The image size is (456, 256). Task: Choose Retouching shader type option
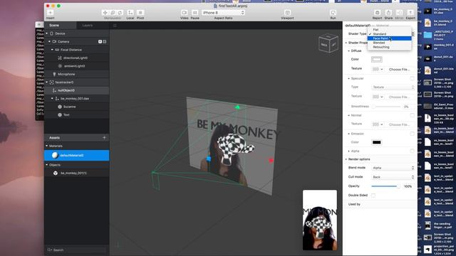[390, 47]
